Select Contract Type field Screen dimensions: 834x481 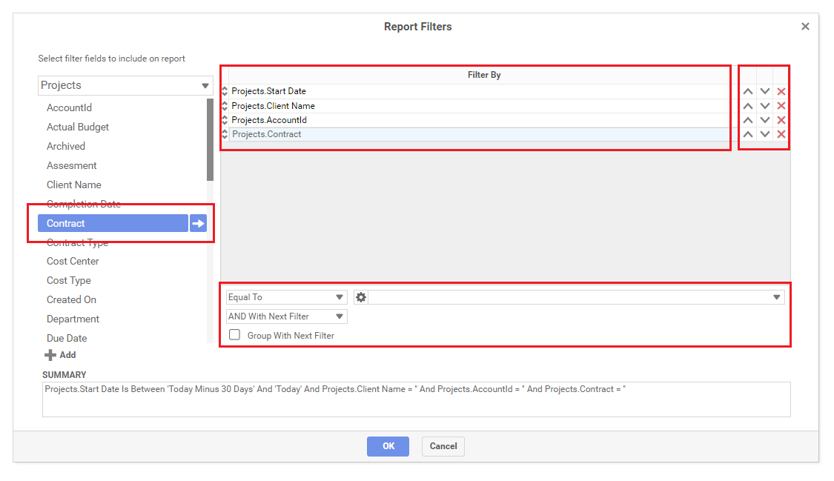click(77, 242)
